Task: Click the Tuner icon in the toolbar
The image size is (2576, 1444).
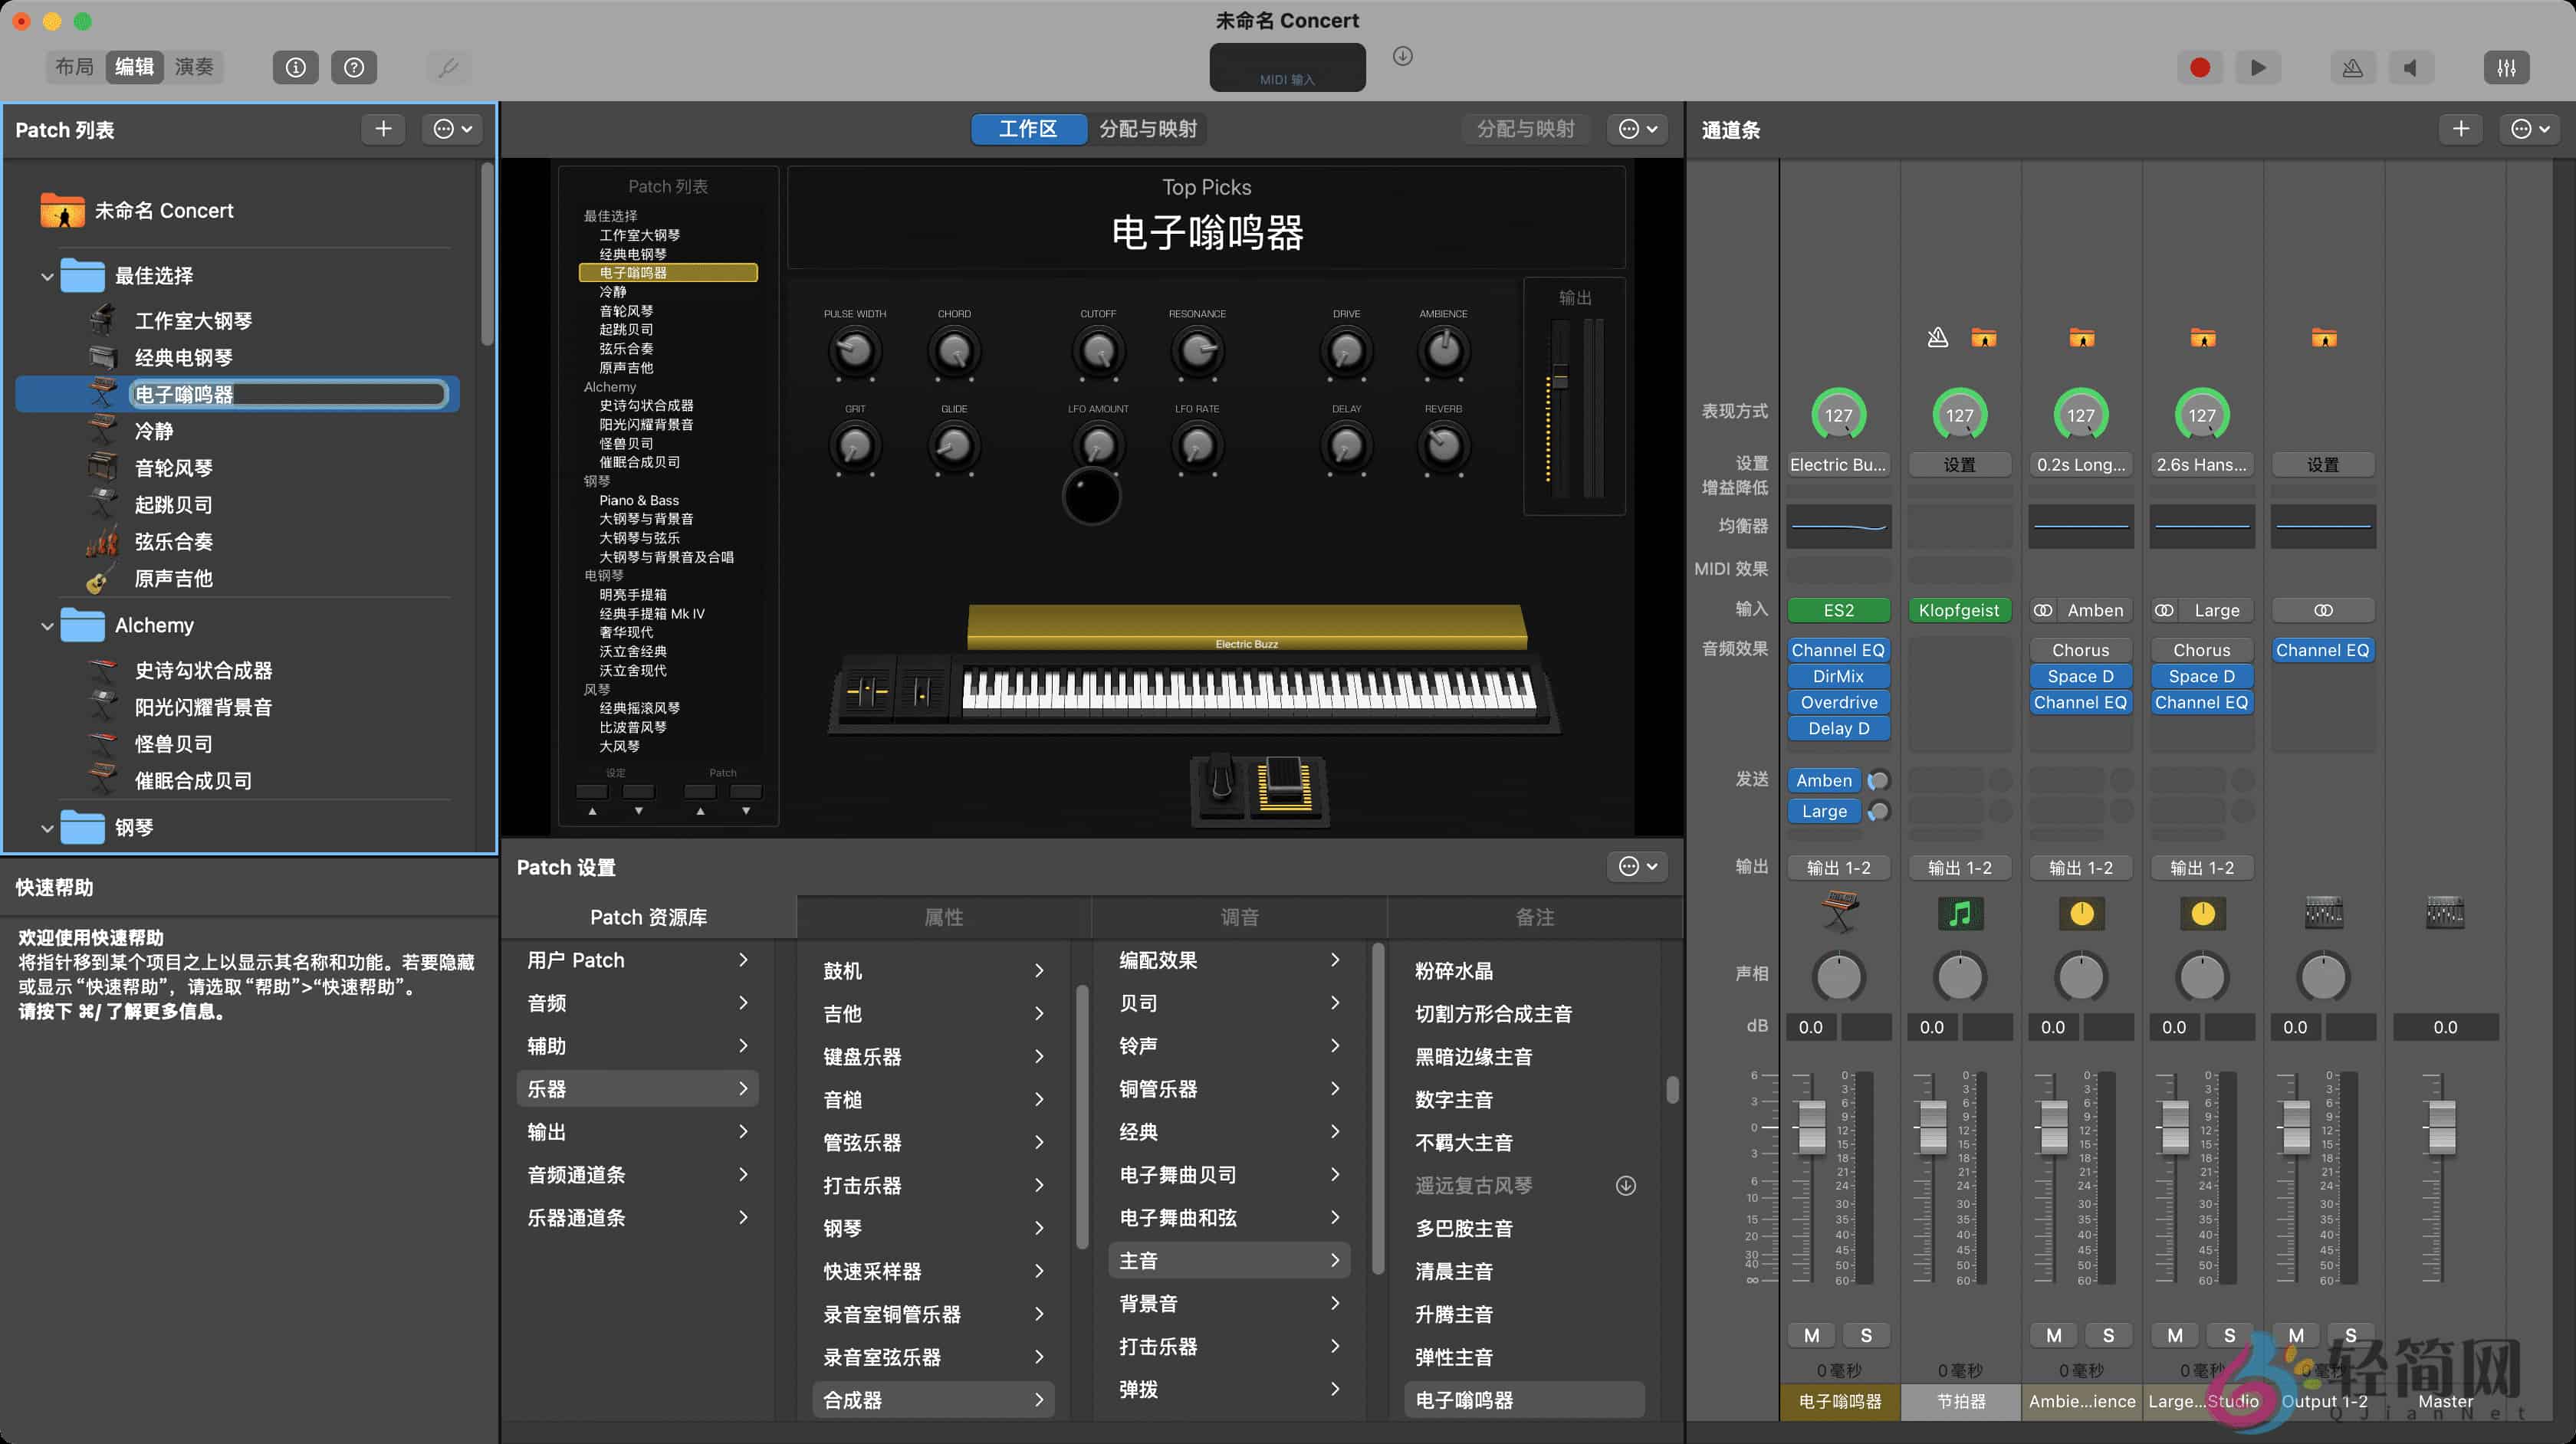Action: tap(448, 67)
